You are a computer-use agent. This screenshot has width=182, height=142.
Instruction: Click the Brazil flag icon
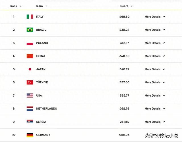pyautogui.click(x=30, y=30)
